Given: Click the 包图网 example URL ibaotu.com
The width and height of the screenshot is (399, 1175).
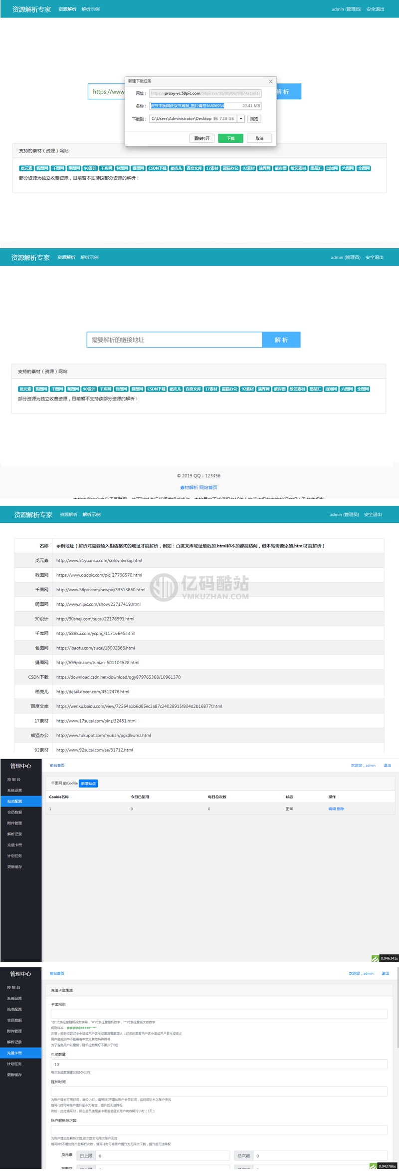Looking at the screenshot, I should click(x=96, y=648).
